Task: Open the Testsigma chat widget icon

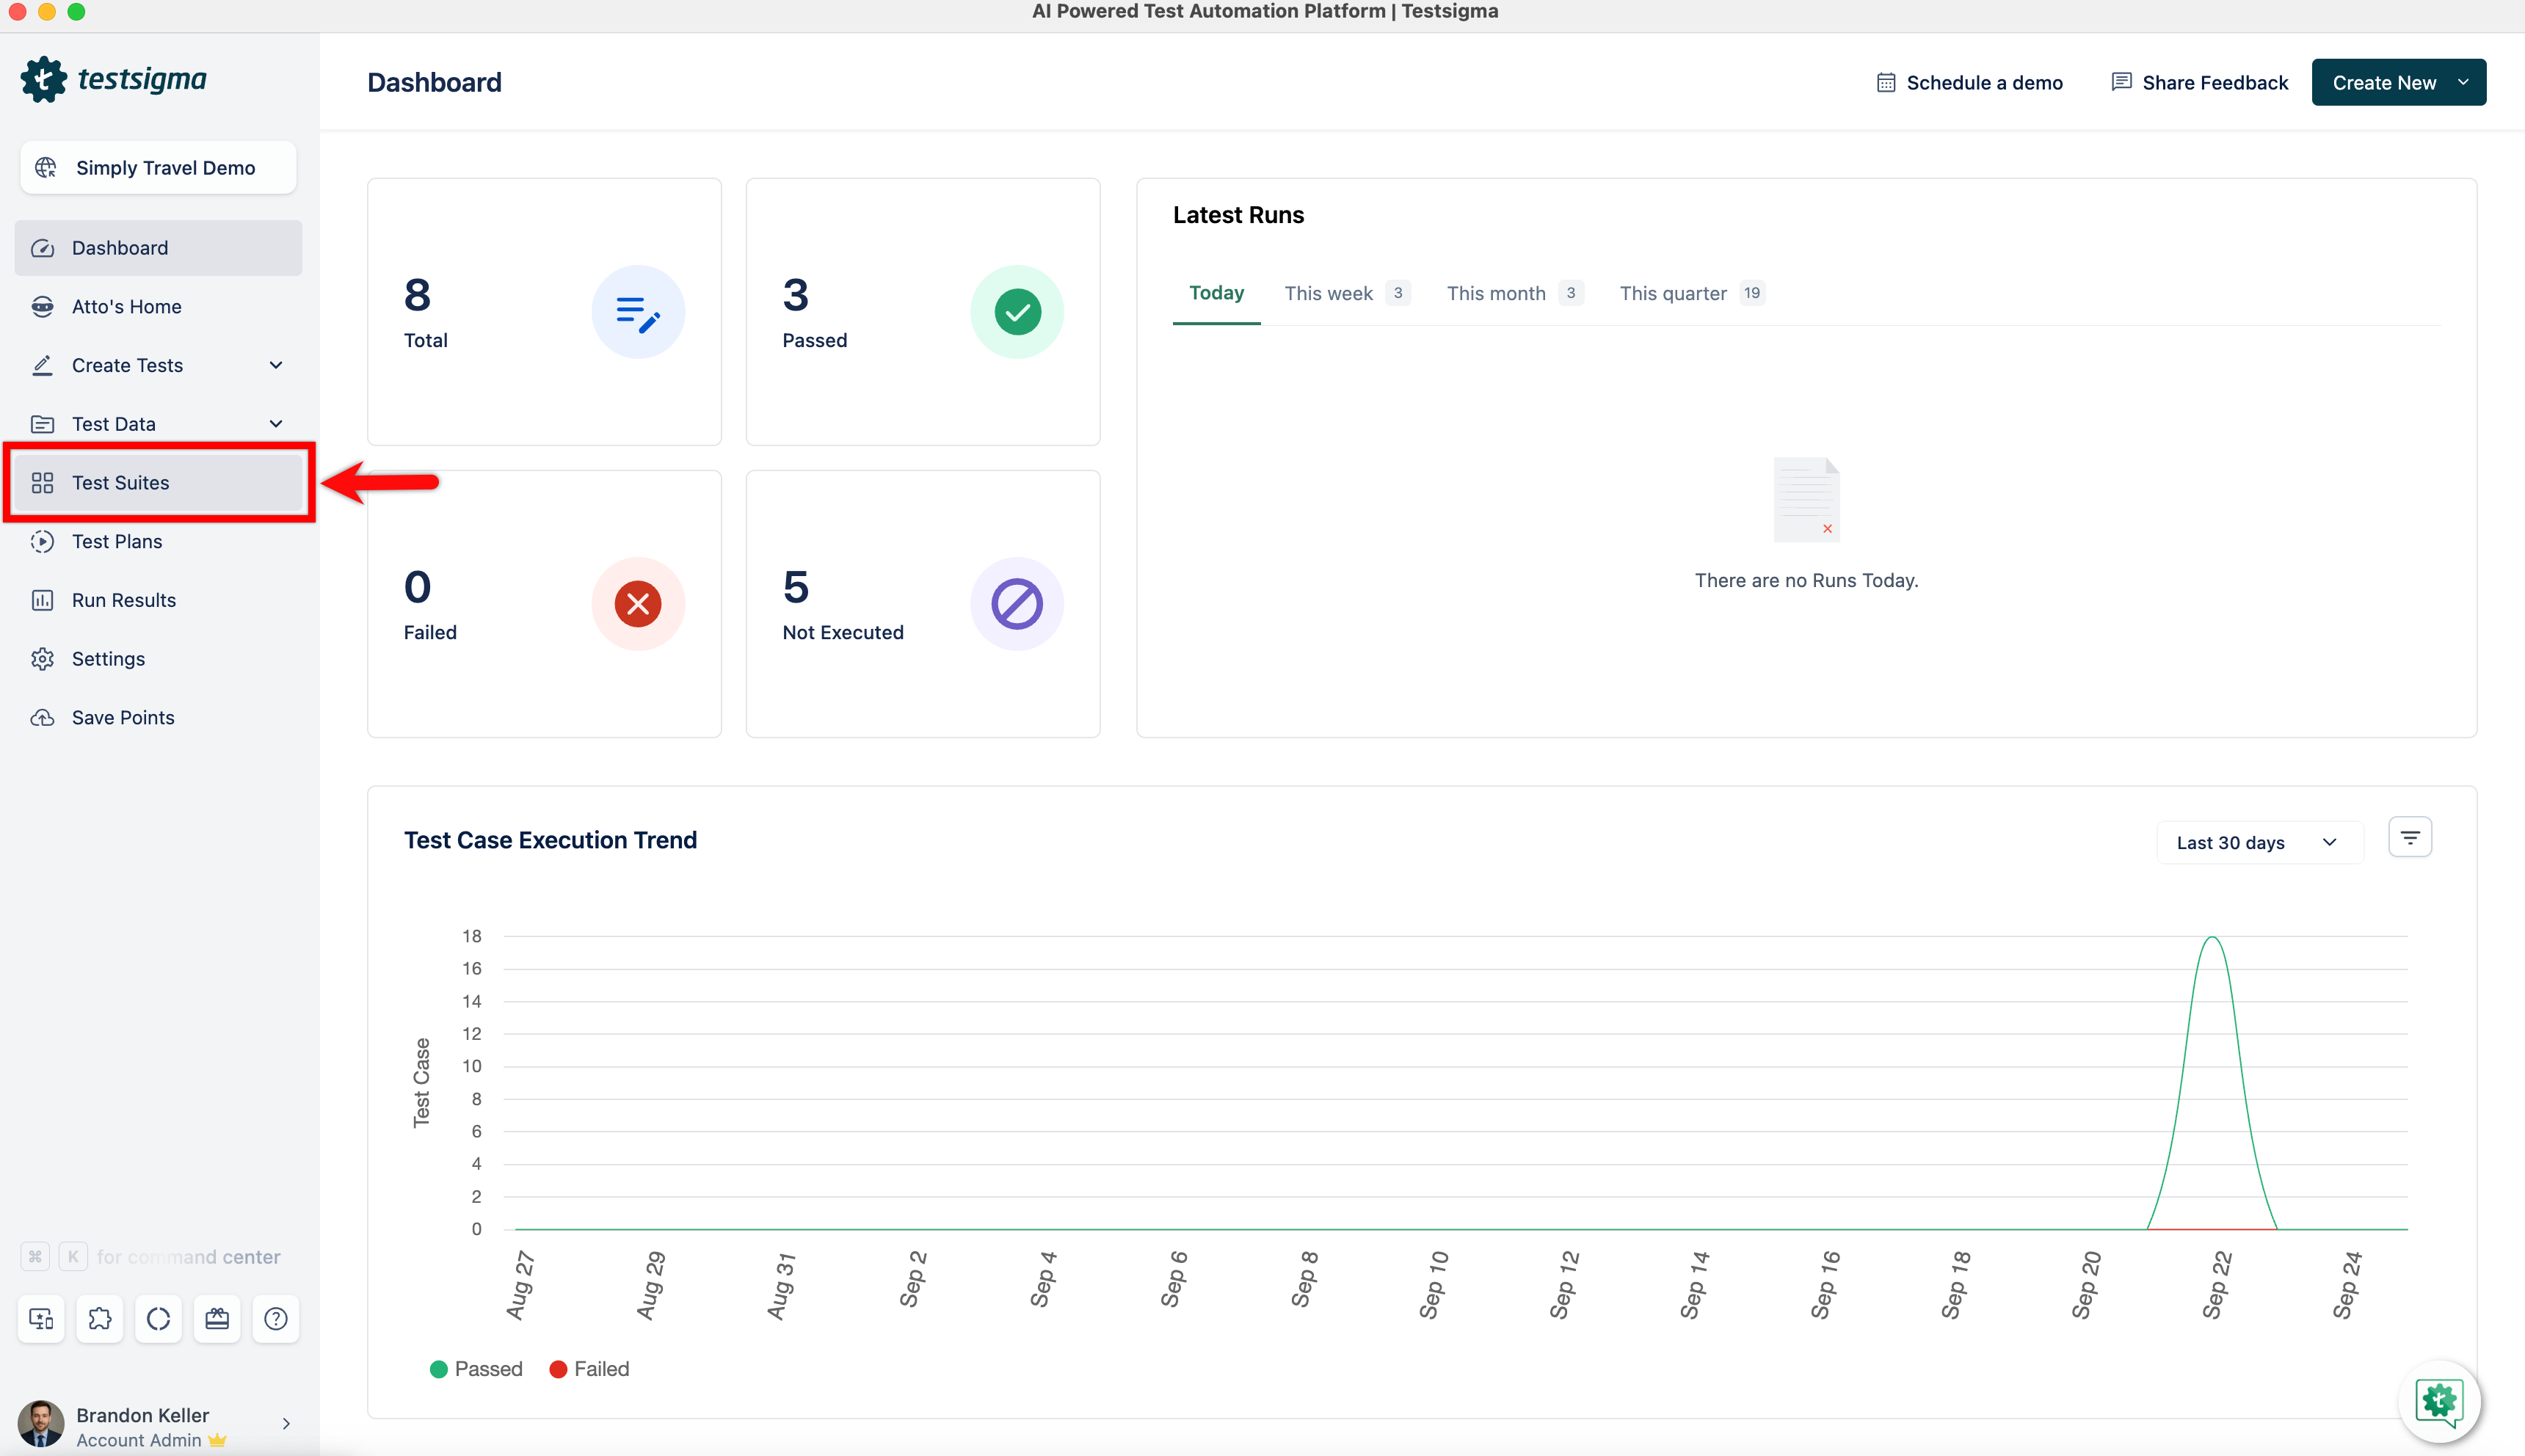Action: click(2439, 1401)
